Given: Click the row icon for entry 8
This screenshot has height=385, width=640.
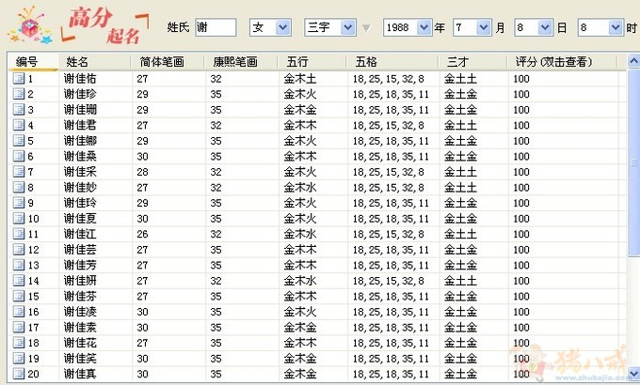Looking at the screenshot, I should (x=19, y=187).
